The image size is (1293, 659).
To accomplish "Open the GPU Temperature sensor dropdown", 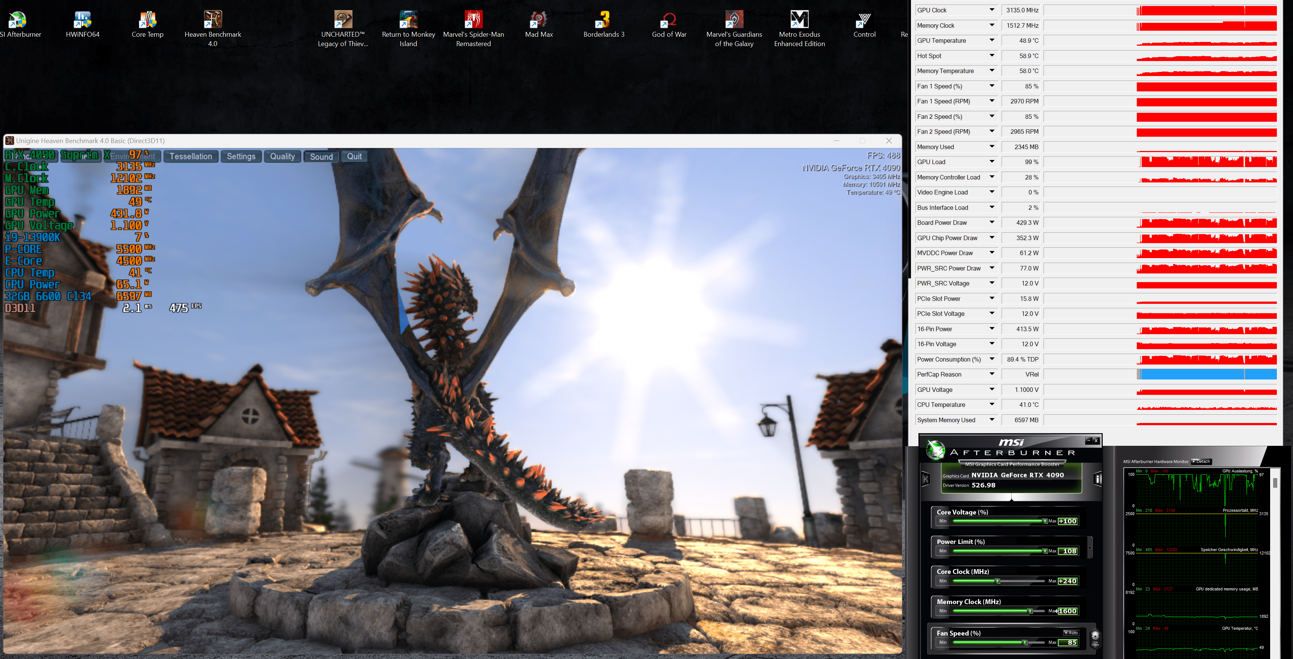I will tap(992, 40).
